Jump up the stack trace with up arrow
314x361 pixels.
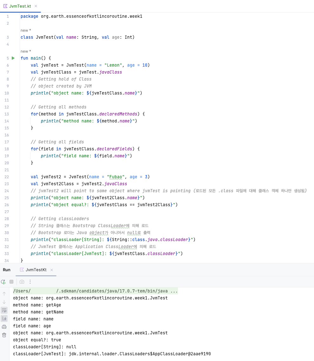[x=4, y=294]
